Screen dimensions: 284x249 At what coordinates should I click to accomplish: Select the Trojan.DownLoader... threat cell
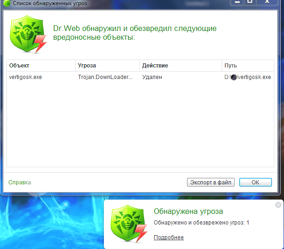click(105, 77)
